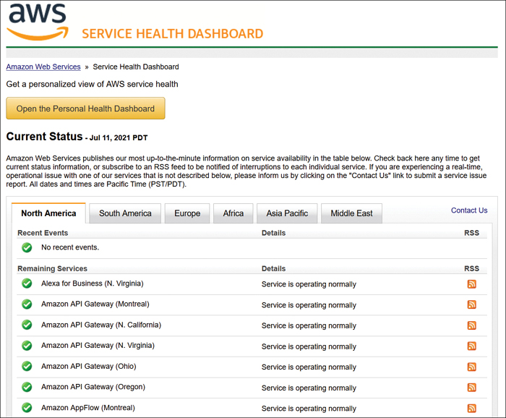Image resolution: width=506 pixels, height=418 pixels.
Task: Open RSS feed for API Gateway Montreal
Action: point(471,304)
